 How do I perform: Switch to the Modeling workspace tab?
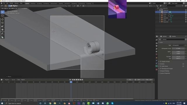click(x=33, y=3)
